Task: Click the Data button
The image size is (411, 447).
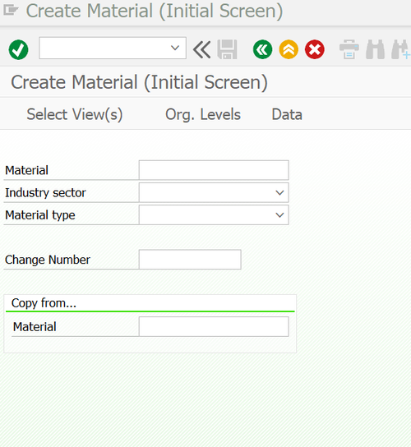Action: (287, 114)
